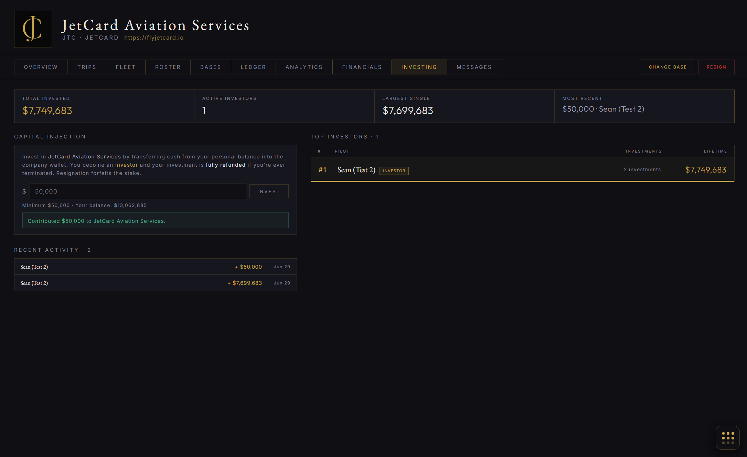This screenshot has width=747, height=457.
Task: Click the Lifetime column header
Action: click(715, 151)
